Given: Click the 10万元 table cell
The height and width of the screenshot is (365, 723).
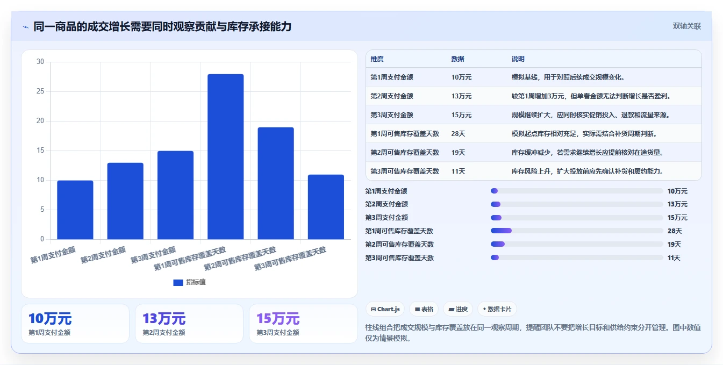Looking at the screenshot, I should [x=461, y=77].
